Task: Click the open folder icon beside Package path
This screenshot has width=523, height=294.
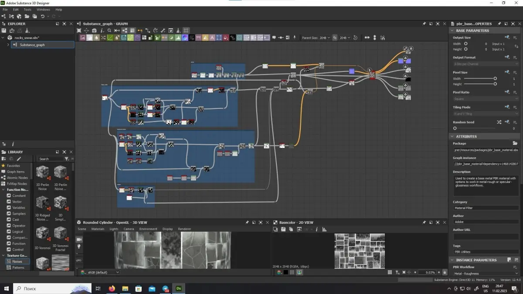Action: tap(515, 143)
